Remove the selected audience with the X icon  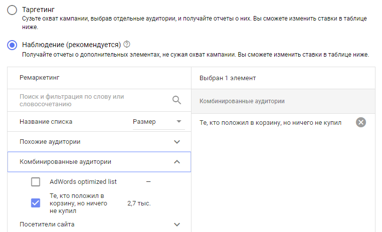(x=360, y=122)
